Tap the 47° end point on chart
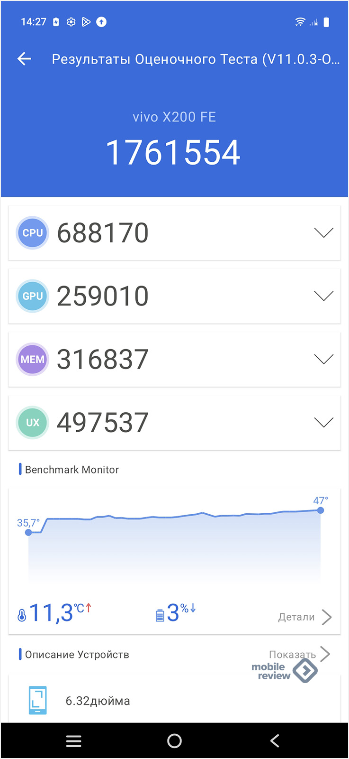This screenshot has width=349, height=759. (321, 510)
